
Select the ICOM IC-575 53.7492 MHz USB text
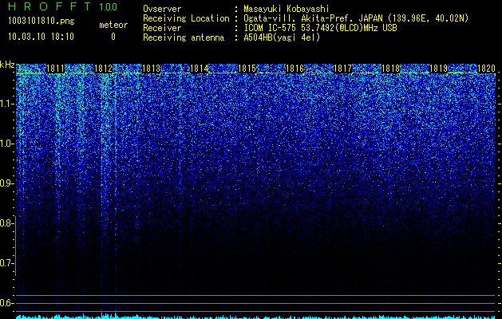click(320, 28)
